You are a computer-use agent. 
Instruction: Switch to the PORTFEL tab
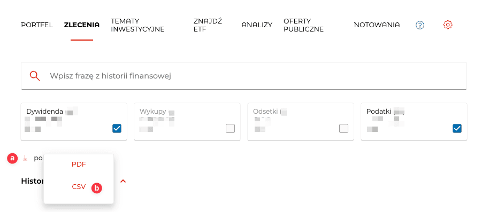click(37, 25)
